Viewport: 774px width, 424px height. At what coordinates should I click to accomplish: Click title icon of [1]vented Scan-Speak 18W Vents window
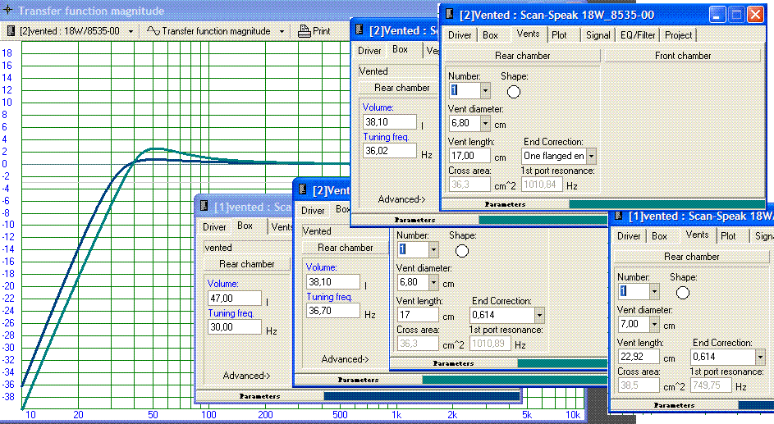click(x=618, y=216)
